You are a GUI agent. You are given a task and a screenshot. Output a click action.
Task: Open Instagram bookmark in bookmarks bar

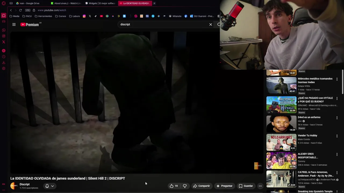[84, 16]
